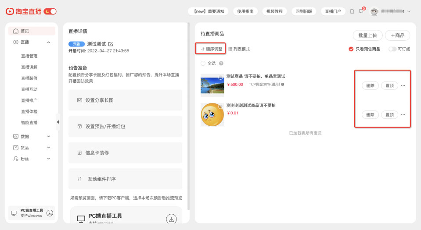Uncheck 只看预告商品 filter
The image size is (421, 230).
[351, 49]
